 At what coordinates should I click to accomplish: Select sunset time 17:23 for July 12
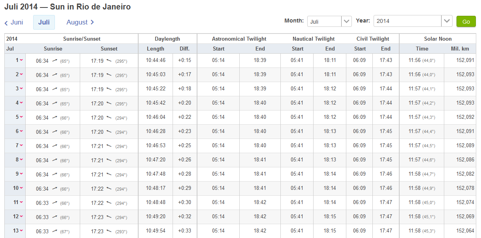coord(97,217)
